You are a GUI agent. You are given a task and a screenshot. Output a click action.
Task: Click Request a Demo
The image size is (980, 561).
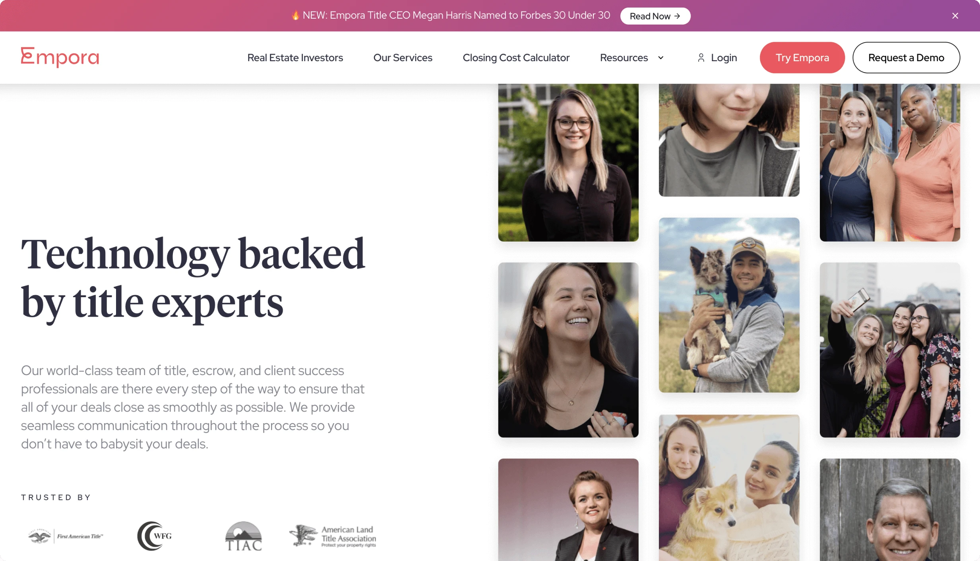(x=906, y=58)
